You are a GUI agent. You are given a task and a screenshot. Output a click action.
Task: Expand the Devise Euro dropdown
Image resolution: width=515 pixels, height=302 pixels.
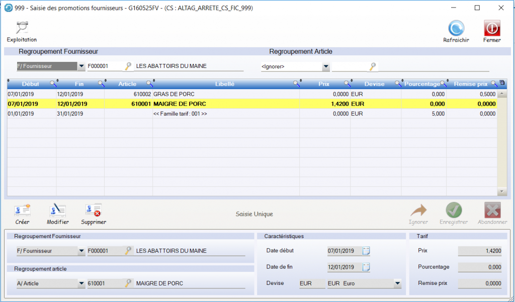[x=397, y=283]
